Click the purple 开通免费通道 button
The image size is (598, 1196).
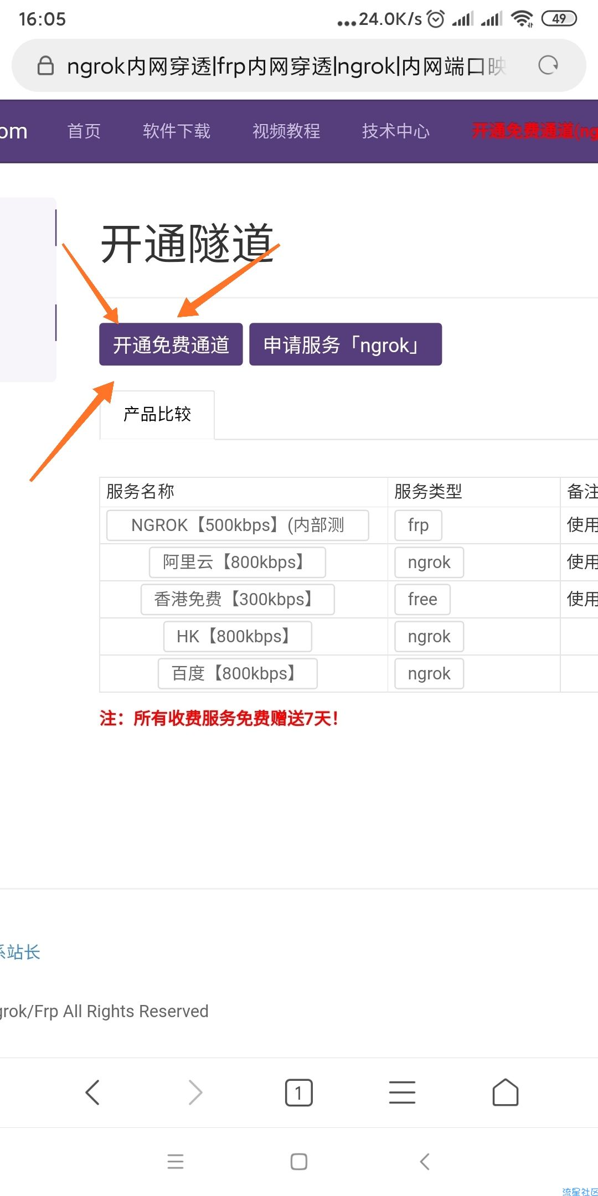[171, 344]
